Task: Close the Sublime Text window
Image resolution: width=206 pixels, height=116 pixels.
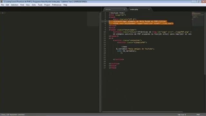Action: [203, 1]
